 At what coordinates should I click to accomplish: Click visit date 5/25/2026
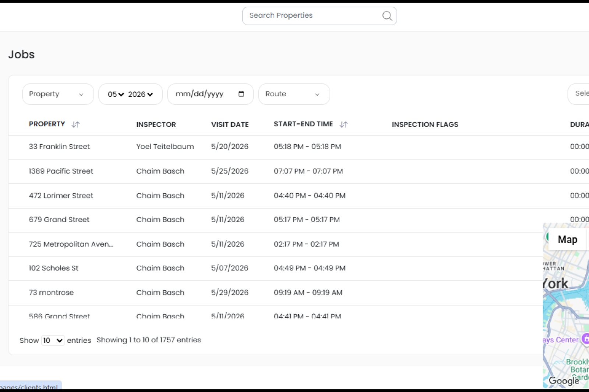(230, 171)
